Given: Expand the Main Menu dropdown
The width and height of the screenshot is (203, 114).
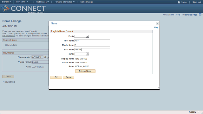Looking at the screenshot, I should coord(22,2).
